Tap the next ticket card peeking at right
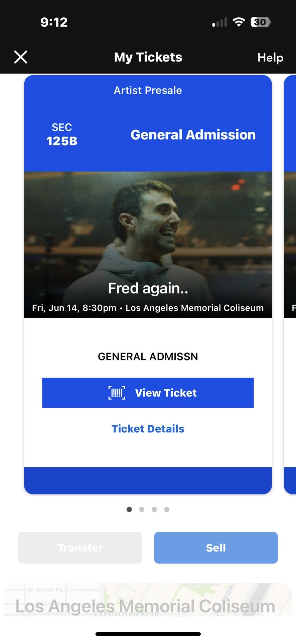This screenshot has width=296, height=642. 290,284
